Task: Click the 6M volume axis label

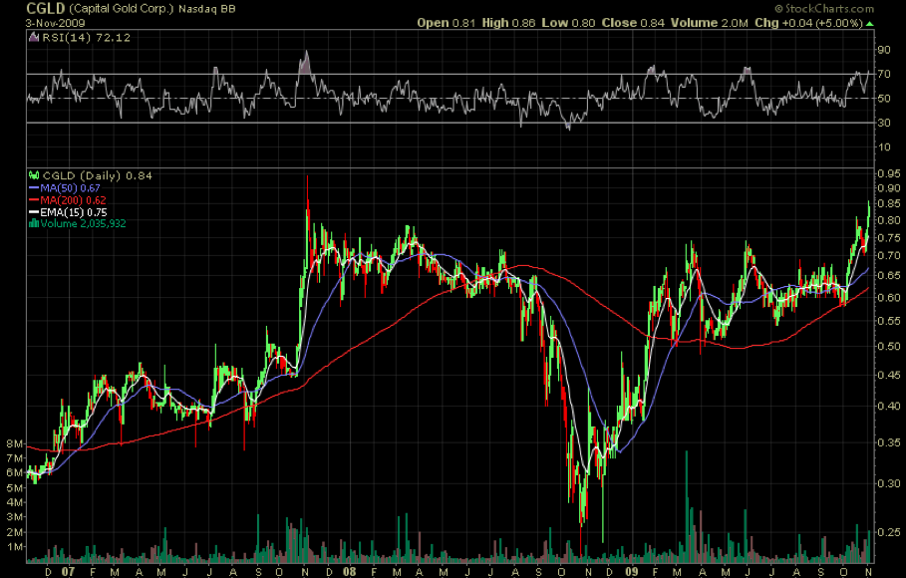Action: pos(14,472)
